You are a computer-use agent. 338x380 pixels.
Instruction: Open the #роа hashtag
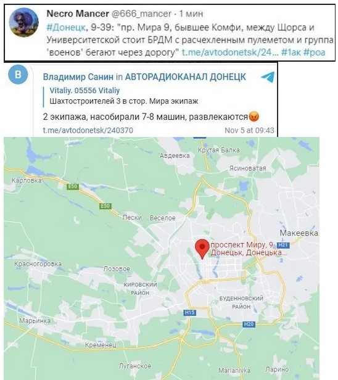[315, 52]
